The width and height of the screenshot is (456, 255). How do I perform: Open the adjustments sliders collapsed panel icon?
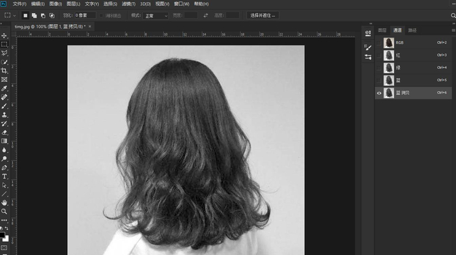coord(368,57)
